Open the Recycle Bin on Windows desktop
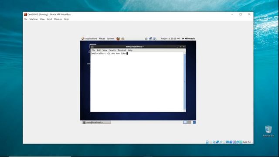Image resolution: width=279 pixels, height=157 pixels. (269, 131)
